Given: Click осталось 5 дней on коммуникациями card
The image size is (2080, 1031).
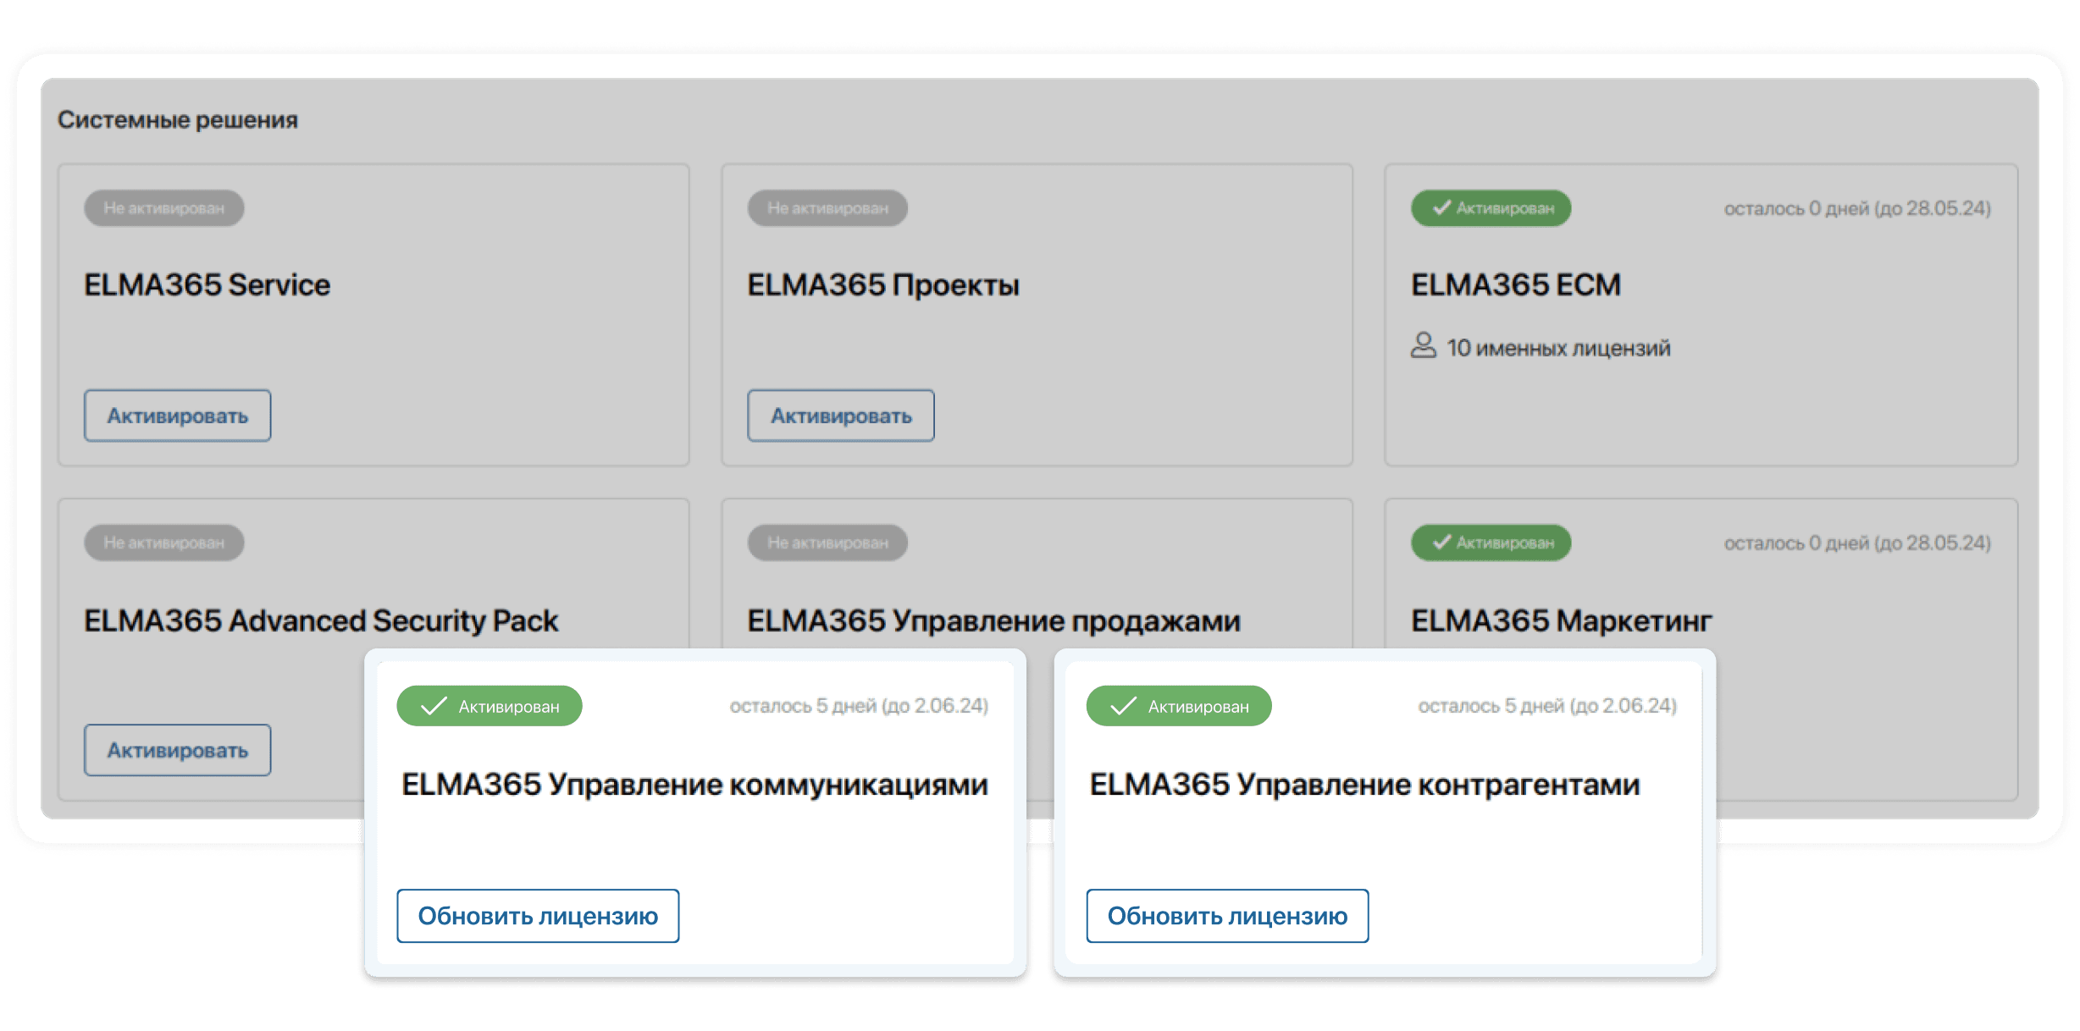Looking at the screenshot, I should tap(859, 706).
